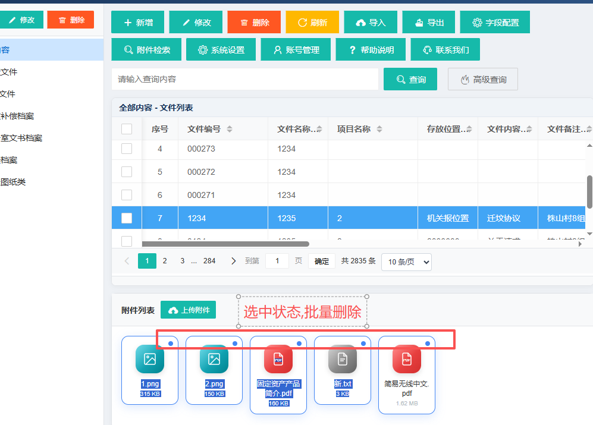Click the 简易无线中文.pdf file icon

pyautogui.click(x=407, y=359)
